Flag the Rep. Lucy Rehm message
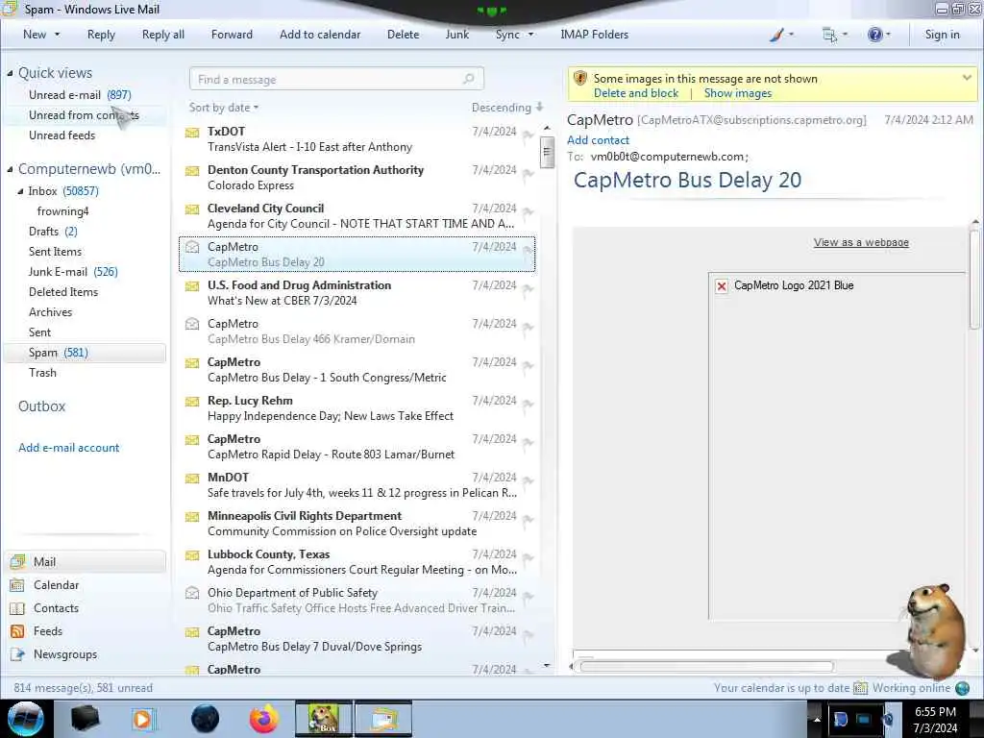Image resolution: width=984 pixels, height=738 pixels. pyautogui.click(x=528, y=405)
